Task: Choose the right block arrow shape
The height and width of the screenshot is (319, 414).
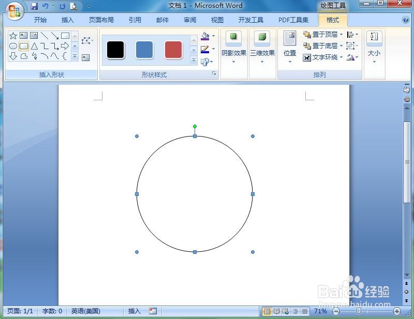Action: (65, 46)
